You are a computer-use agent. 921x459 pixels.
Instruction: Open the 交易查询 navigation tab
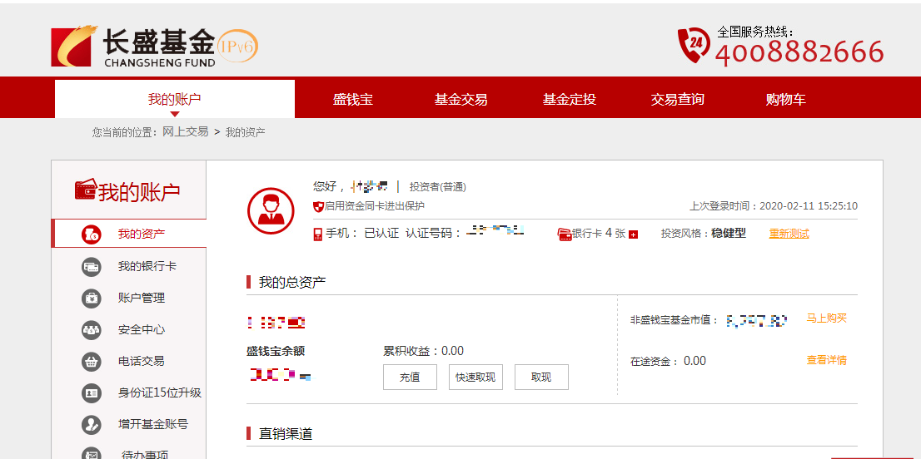(x=677, y=100)
